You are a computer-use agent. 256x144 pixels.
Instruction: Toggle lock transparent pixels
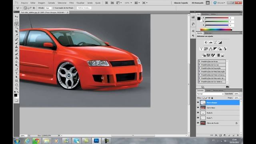pyautogui.click(x=204, y=98)
